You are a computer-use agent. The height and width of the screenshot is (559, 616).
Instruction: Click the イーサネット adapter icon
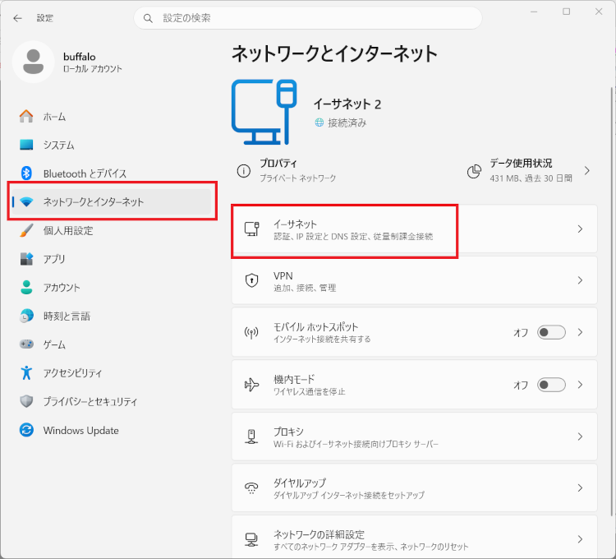coord(251,229)
